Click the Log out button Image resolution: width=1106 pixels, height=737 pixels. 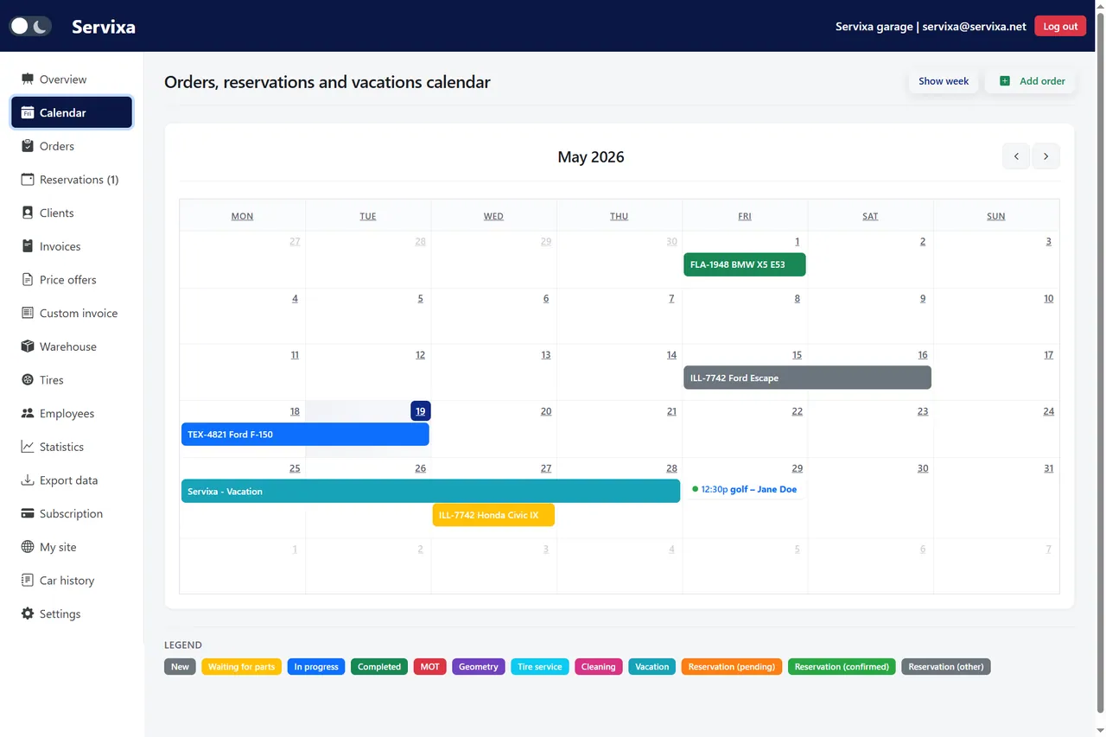pyautogui.click(x=1060, y=26)
